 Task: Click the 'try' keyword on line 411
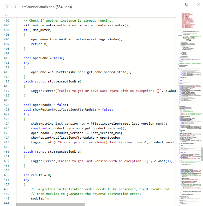26,63
